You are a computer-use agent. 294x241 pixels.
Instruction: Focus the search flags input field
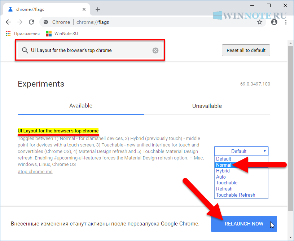[x=90, y=50]
